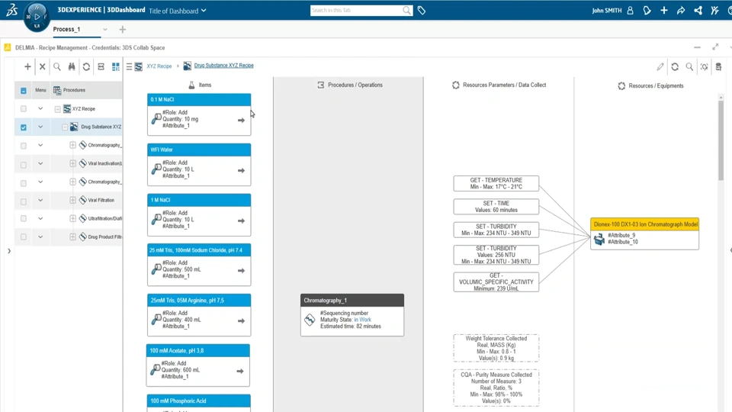This screenshot has height=412, width=732.
Task: Check the second Chromatography row checkbox
Action: click(24, 183)
